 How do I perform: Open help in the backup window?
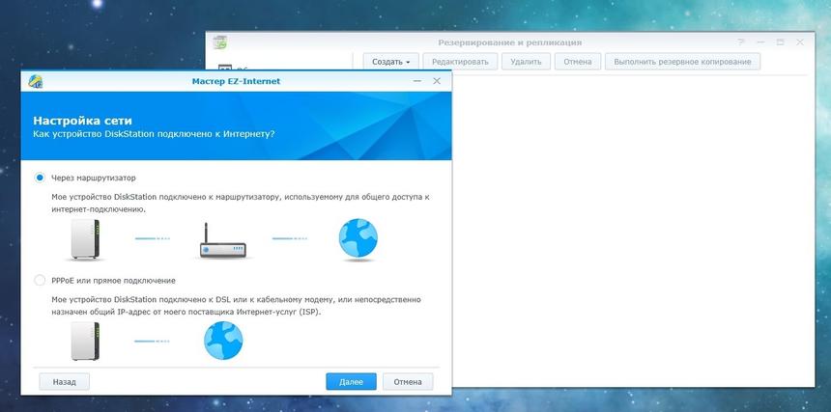(741, 42)
